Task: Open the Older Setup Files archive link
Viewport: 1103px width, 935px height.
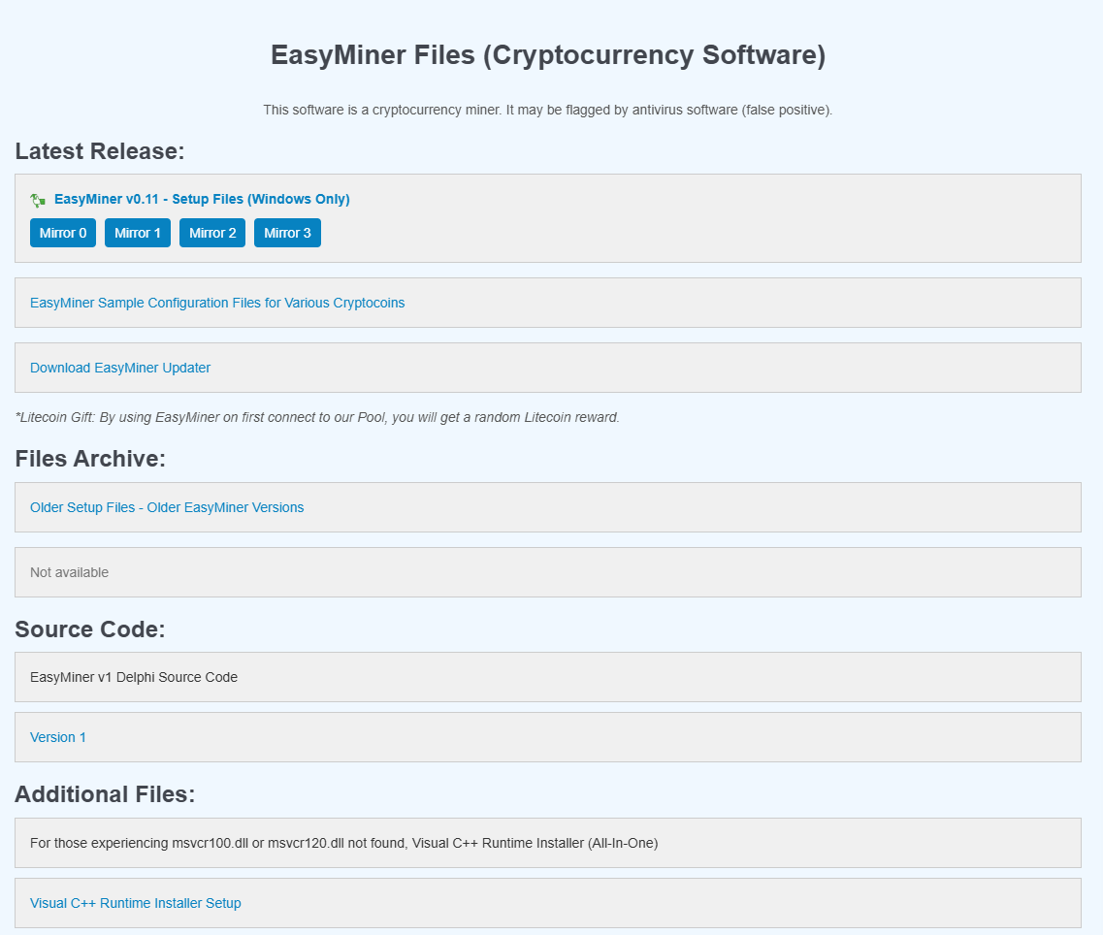Action: pos(167,507)
